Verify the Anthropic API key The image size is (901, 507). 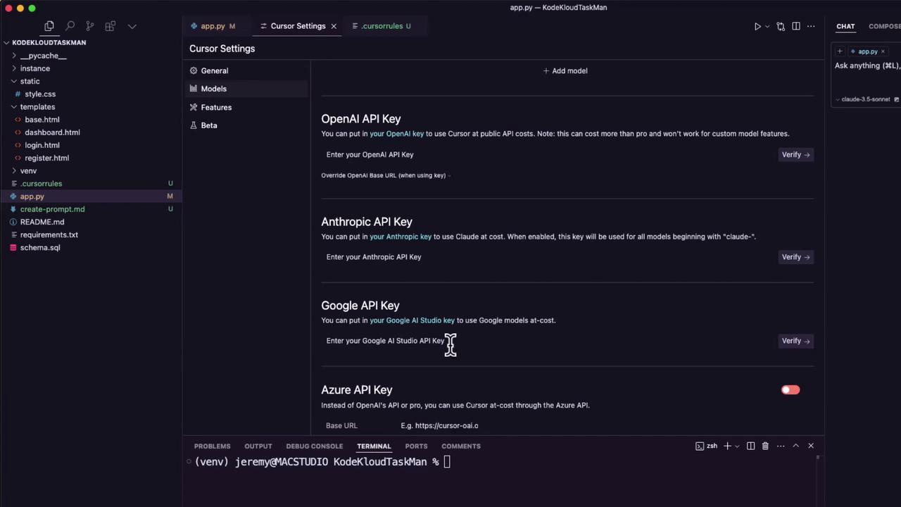(x=795, y=257)
